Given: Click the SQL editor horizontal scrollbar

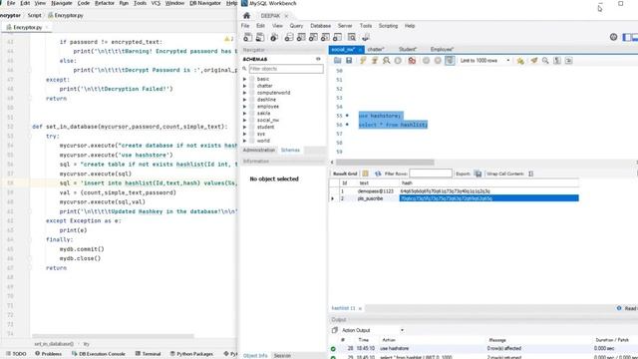Looking at the screenshot, I should pyautogui.click(x=385, y=163).
